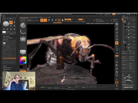
Task: Select the Scale gizmo icon in top shelf
Action: coord(52,20)
